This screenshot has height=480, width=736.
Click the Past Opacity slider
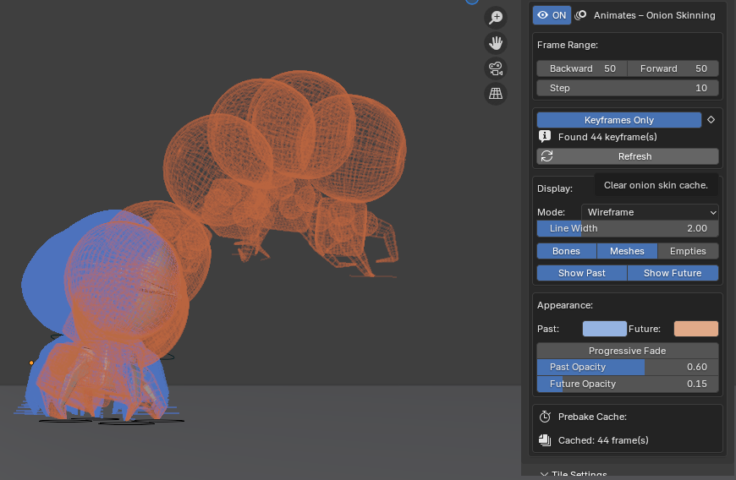pos(628,367)
